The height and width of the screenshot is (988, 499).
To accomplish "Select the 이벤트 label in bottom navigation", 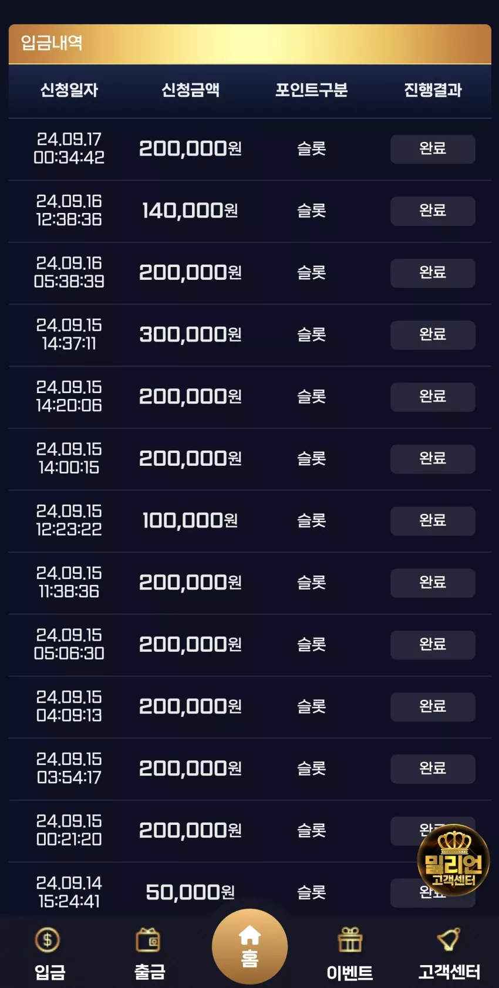I will click(x=350, y=973).
